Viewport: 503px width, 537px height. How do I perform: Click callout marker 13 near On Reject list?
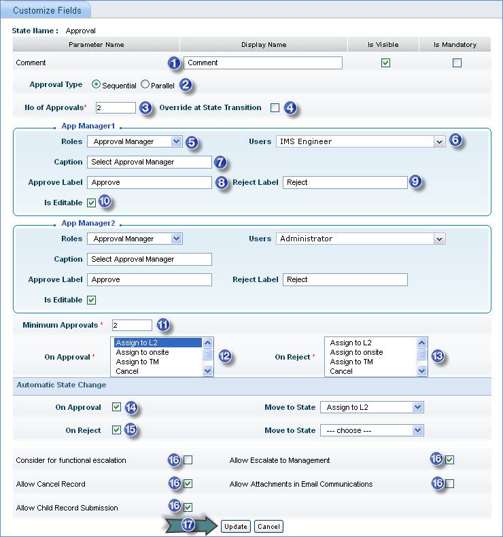click(x=438, y=356)
